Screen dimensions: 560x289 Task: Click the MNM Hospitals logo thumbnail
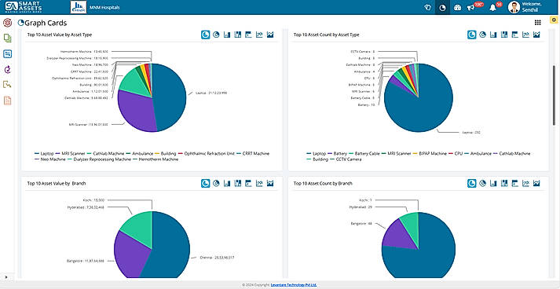pyautogui.click(x=79, y=7)
